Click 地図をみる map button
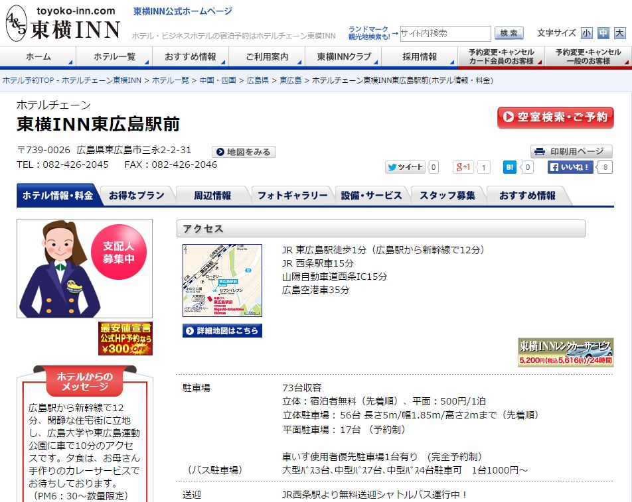Screen dimensions: 632x502 pyautogui.click(x=244, y=152)
